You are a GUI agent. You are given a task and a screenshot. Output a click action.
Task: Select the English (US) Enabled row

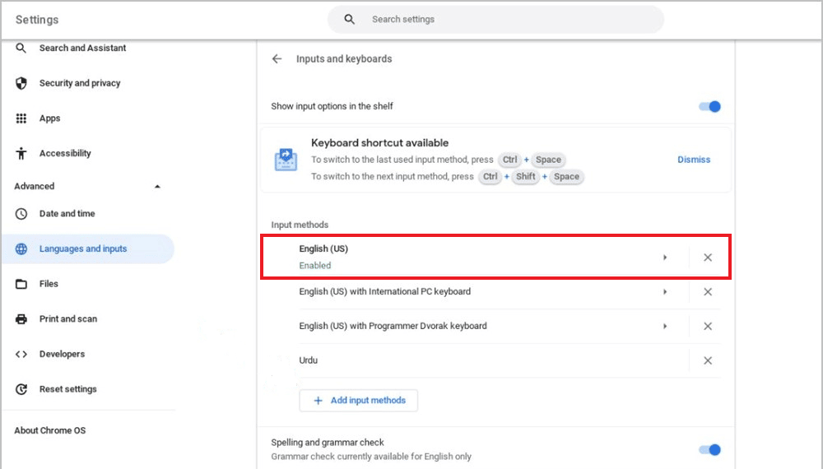coord(495,257)
